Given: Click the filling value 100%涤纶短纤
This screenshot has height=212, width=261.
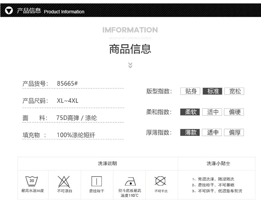Looking at the screenshot, I should [76, 135].
